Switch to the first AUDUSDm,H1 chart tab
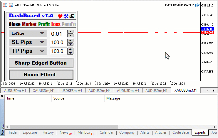Image resolution: width=218 pixels, height=138 pixels. (15, 91)
